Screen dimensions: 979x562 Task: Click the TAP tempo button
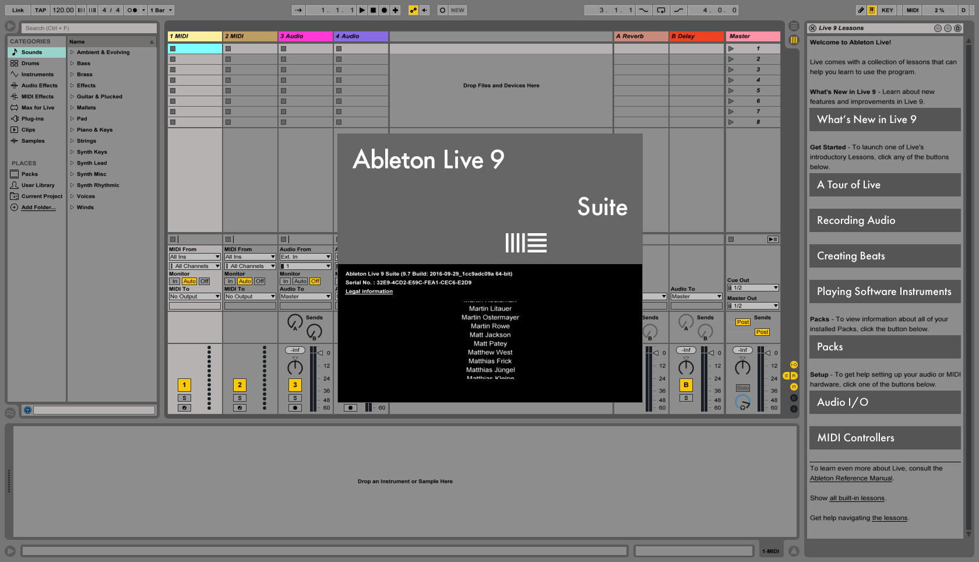tap(40, 10)
